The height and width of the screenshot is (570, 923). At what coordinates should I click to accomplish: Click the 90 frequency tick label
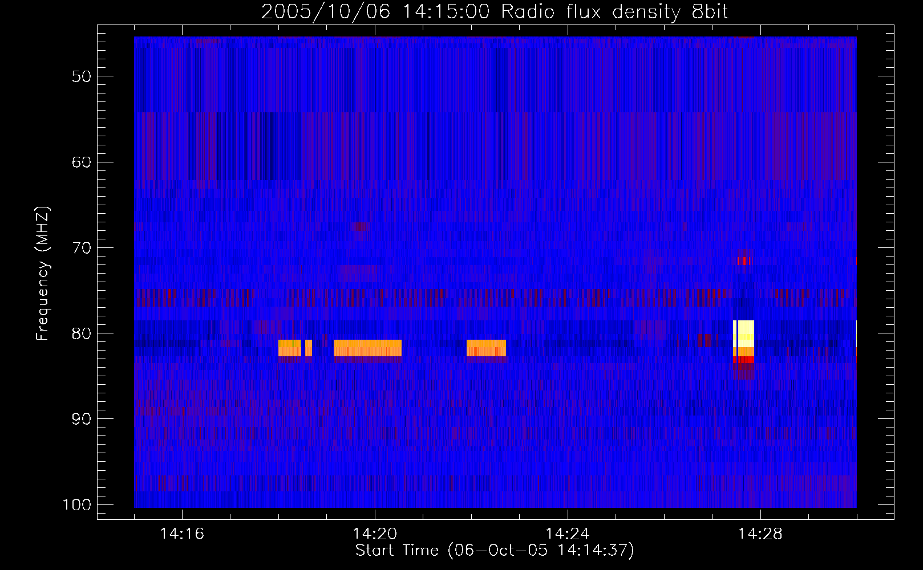pos(82,419)
